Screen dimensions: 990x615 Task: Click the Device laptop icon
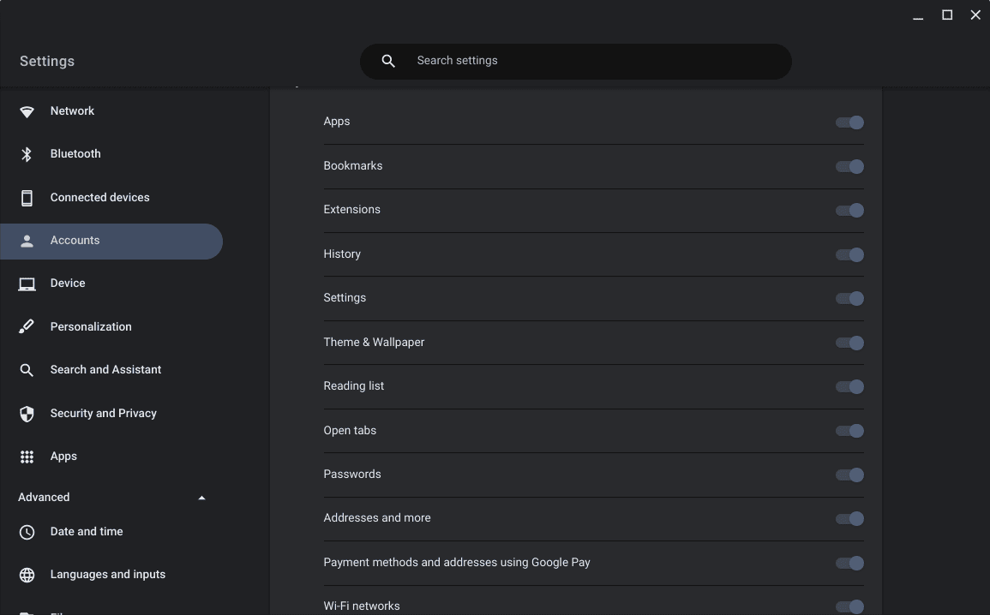tap(27, 284)
